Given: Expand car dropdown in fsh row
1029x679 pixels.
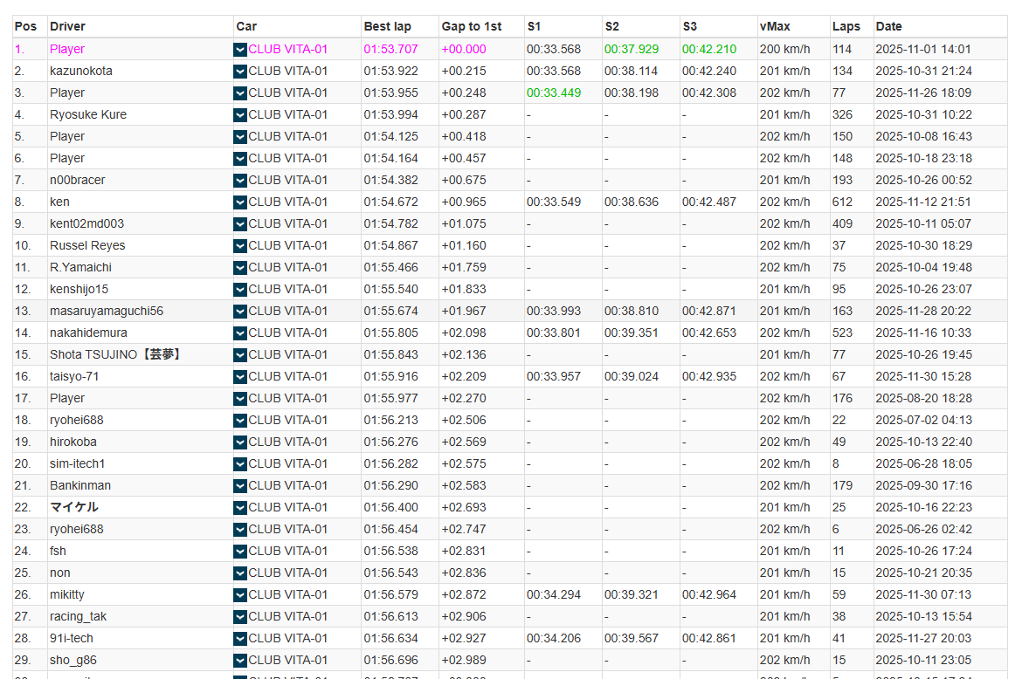Looking at the screenshot, I should 240,552.
